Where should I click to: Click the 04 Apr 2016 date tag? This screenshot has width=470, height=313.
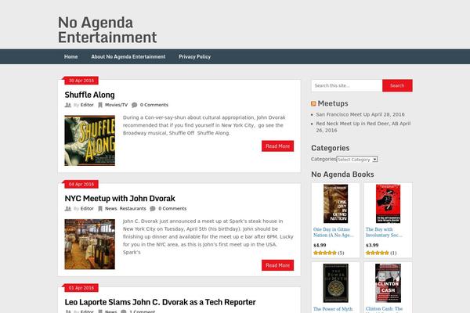[81, 184]
